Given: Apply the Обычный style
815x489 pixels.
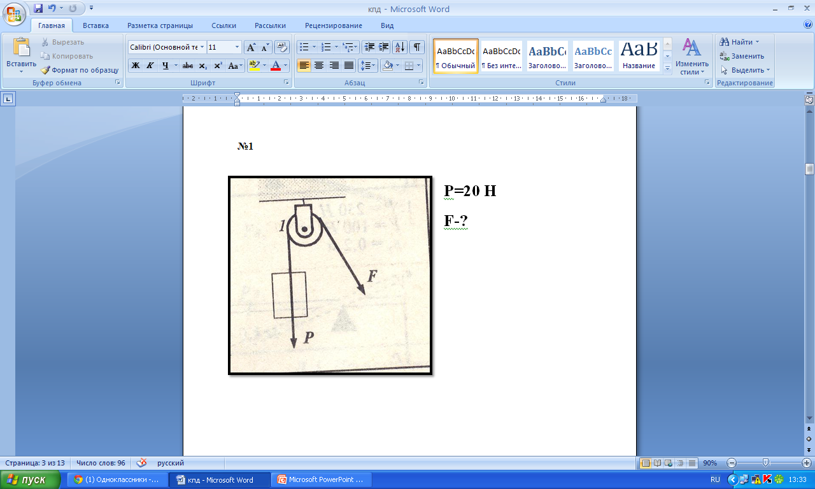Looking at the screenshot, I should click(x=456, y=56).
